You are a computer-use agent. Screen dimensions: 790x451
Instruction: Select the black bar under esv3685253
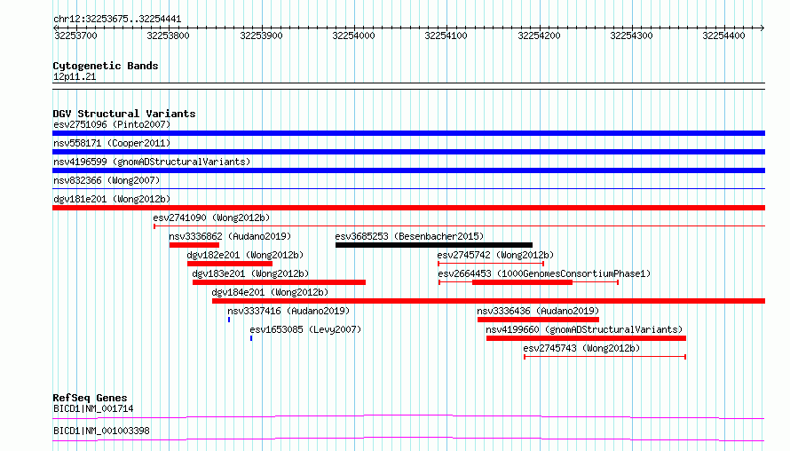click(x=434, y=245)
